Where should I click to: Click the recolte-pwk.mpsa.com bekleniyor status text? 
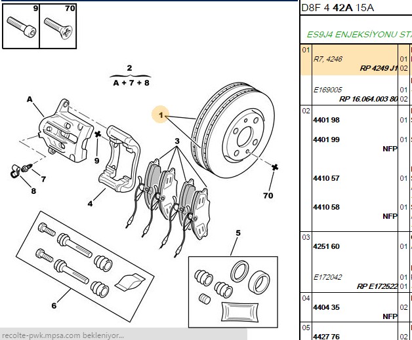(62, 335)
